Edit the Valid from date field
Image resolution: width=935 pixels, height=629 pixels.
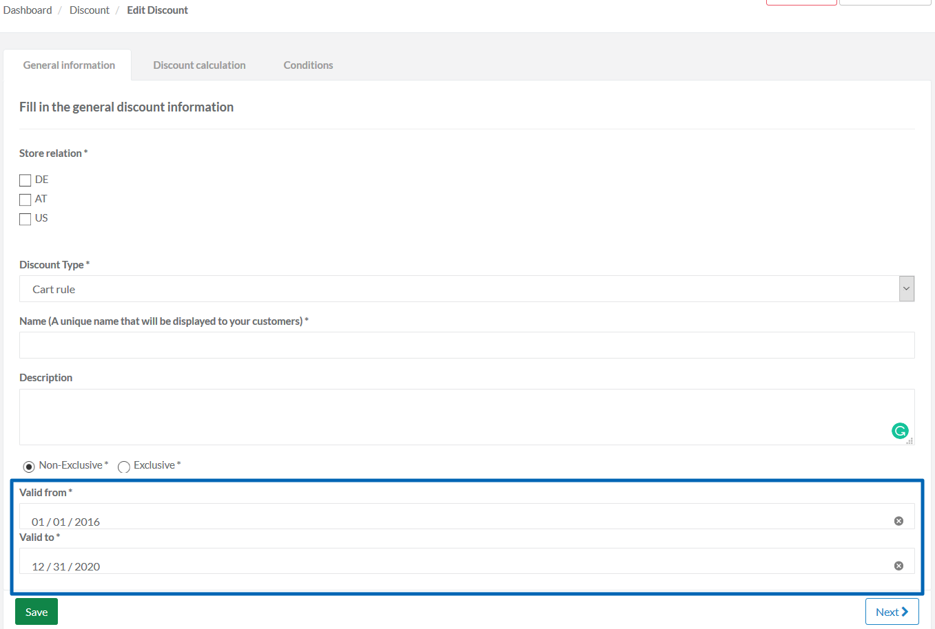tap(466, 516)
